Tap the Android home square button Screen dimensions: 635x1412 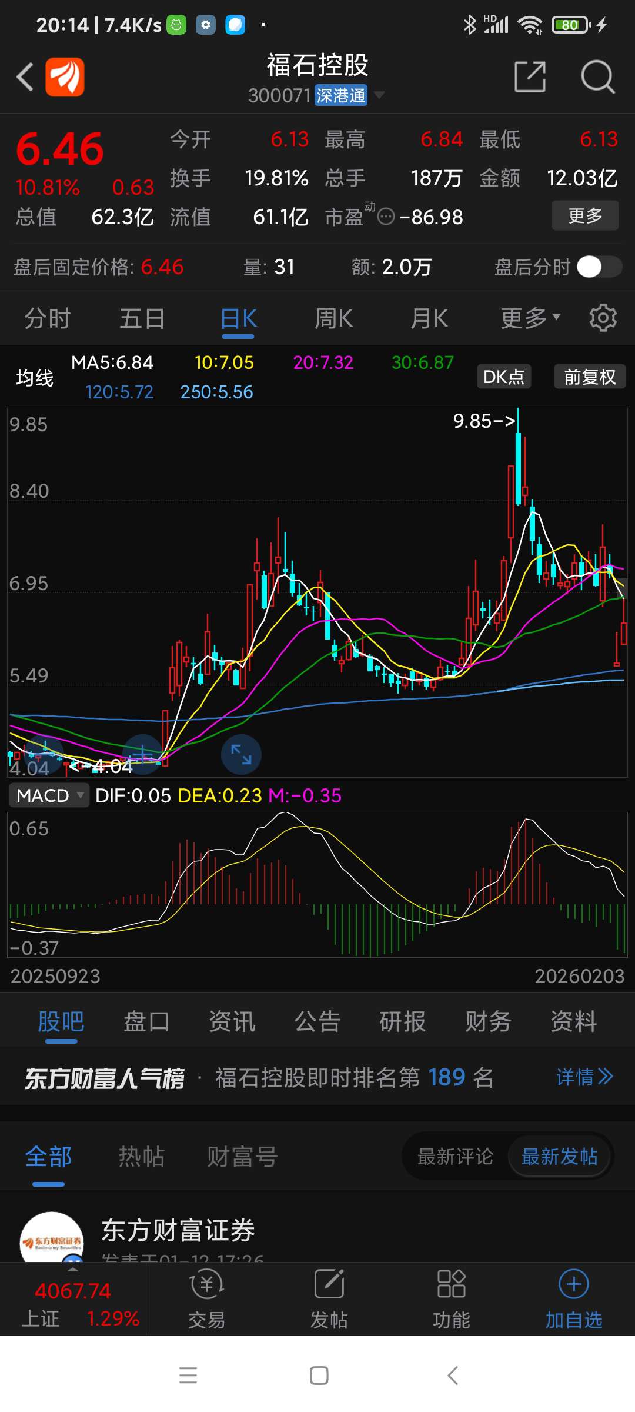319,1376
